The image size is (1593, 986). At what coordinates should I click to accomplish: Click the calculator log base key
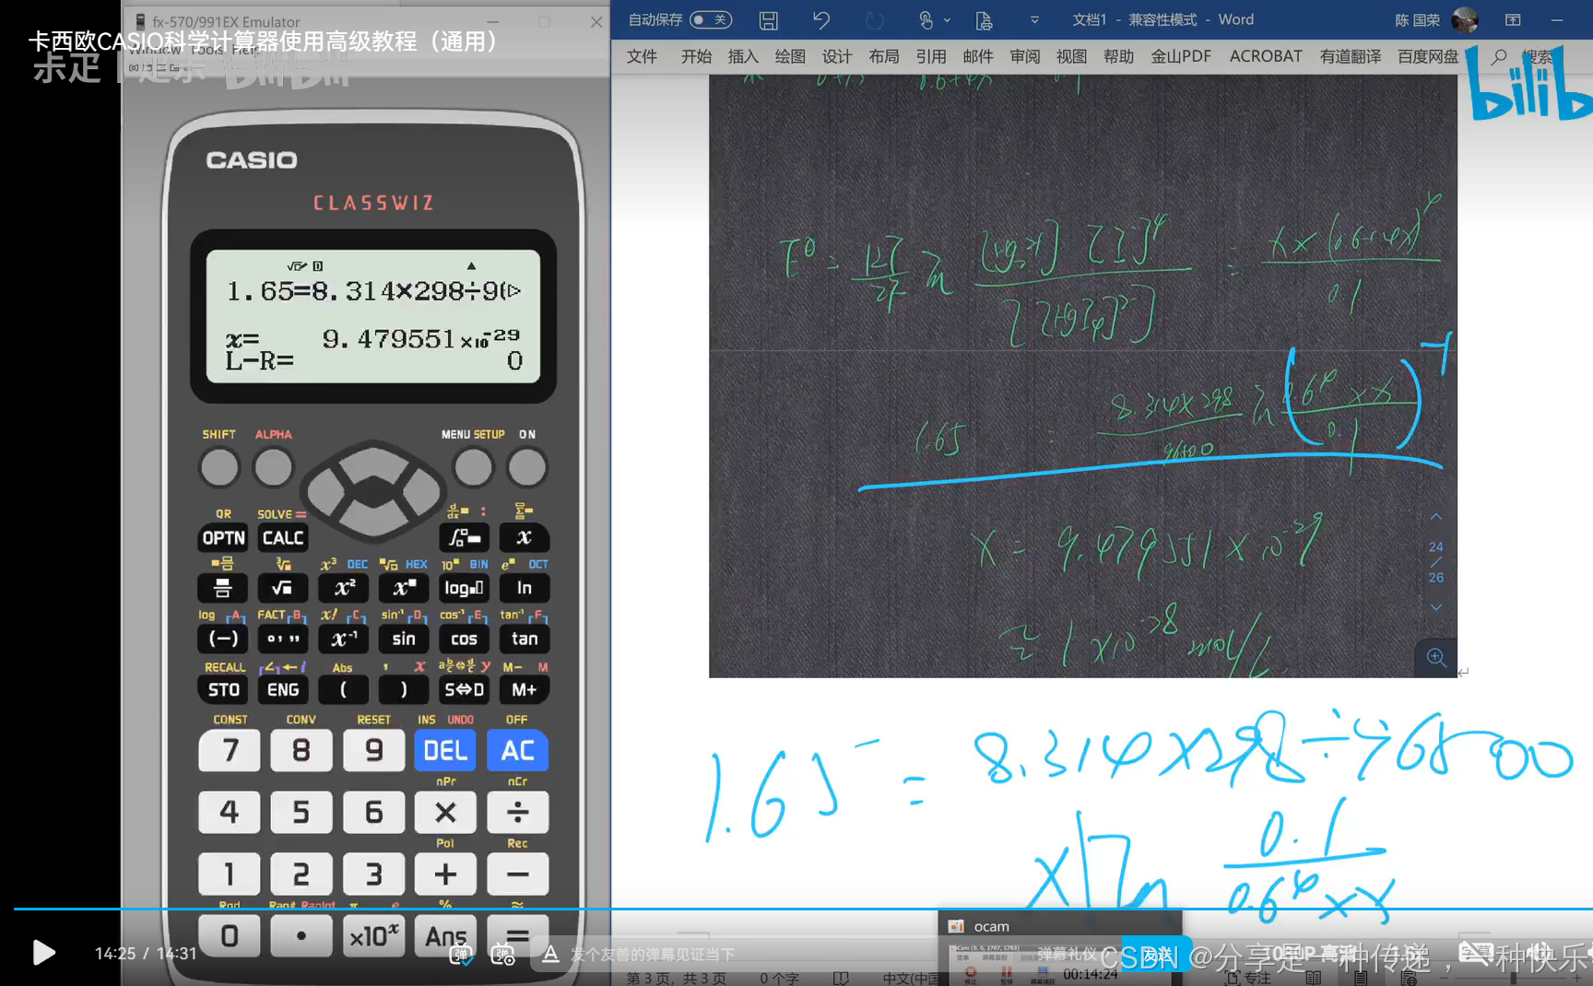pos(464,588)
